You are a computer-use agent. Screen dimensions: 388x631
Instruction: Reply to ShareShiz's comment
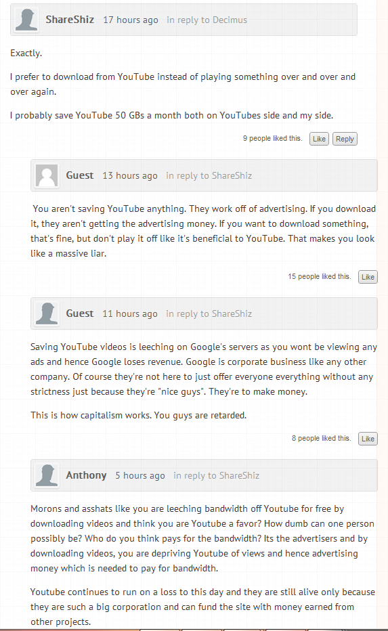[x=345, y=139]
